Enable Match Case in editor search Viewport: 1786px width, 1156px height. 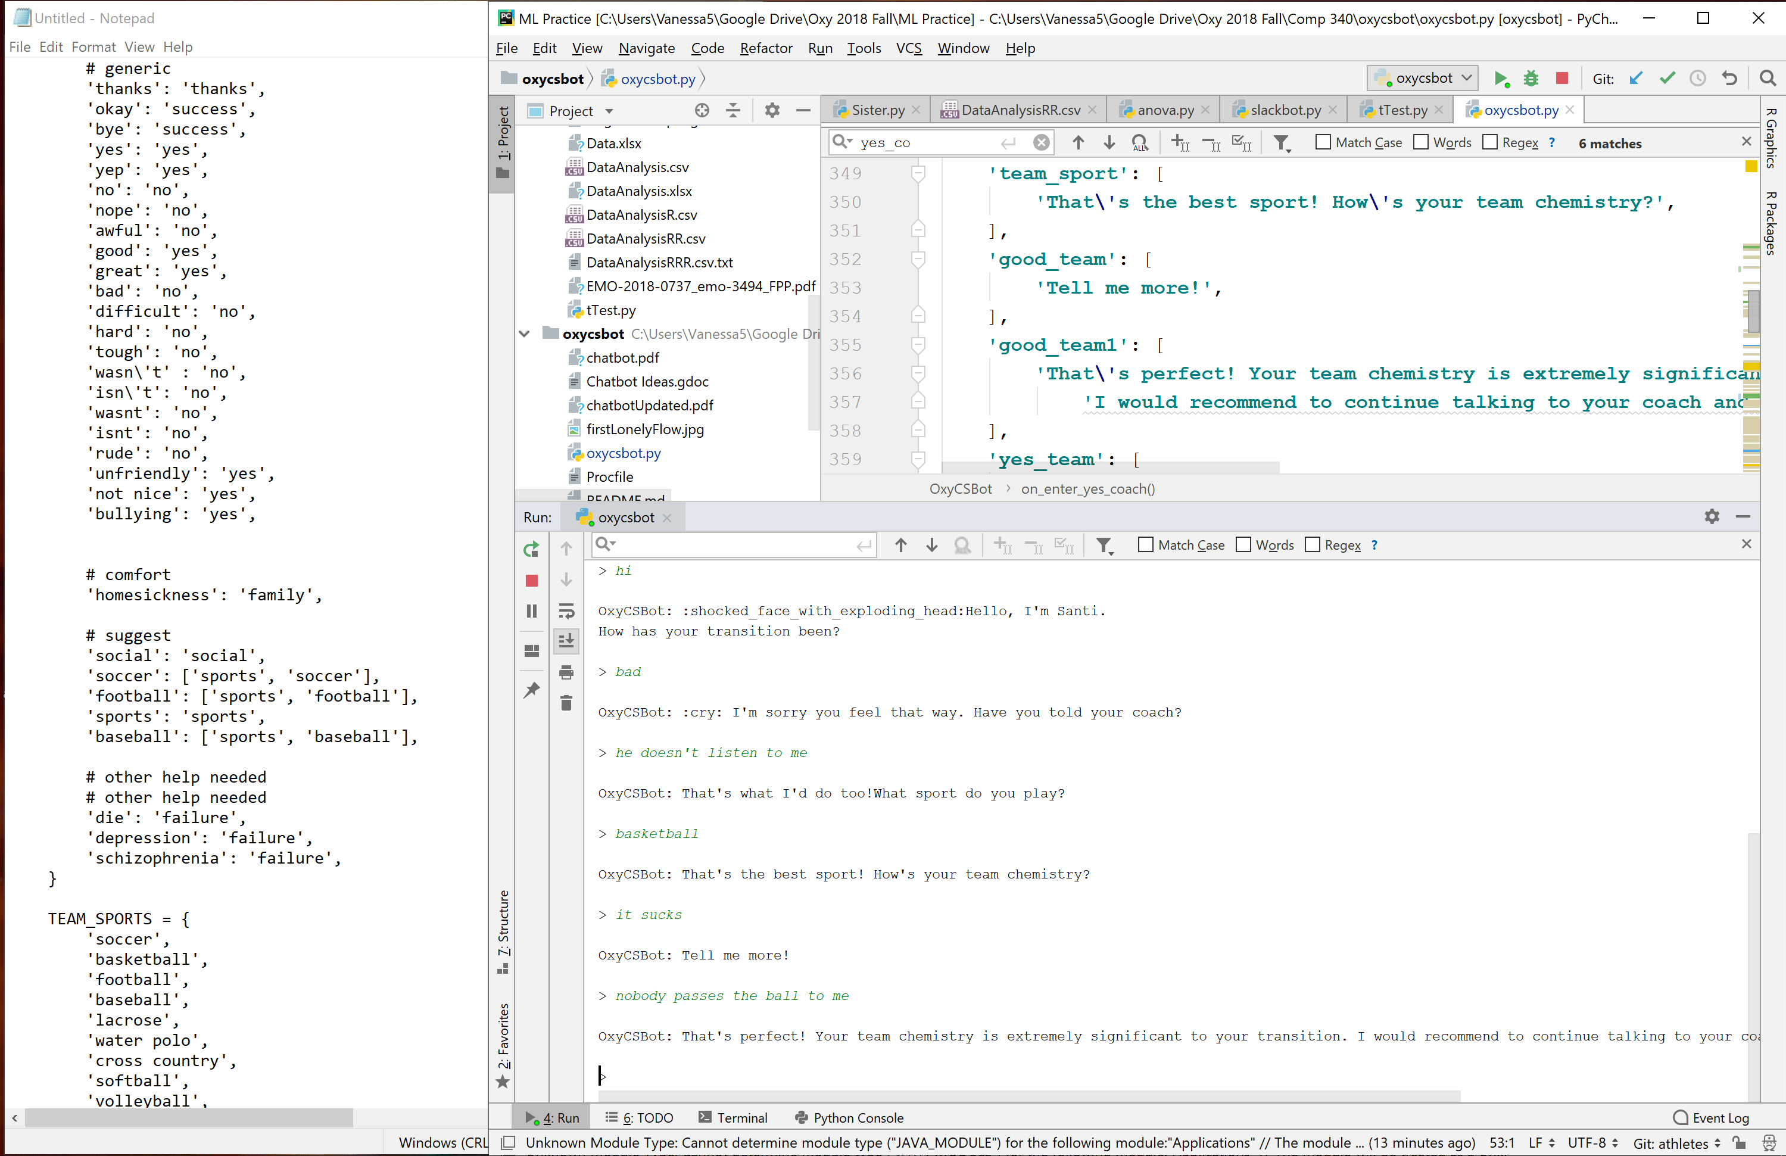pyautogui.click(x=1324, y=142)
